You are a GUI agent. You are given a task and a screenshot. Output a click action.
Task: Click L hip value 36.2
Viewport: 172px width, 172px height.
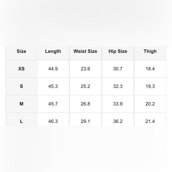tap(118, 121)
